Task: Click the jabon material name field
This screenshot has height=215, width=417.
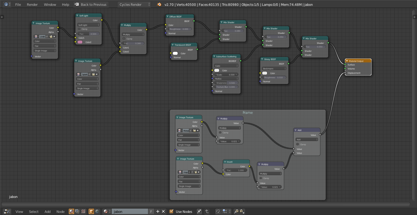Action: coord(130,211)
